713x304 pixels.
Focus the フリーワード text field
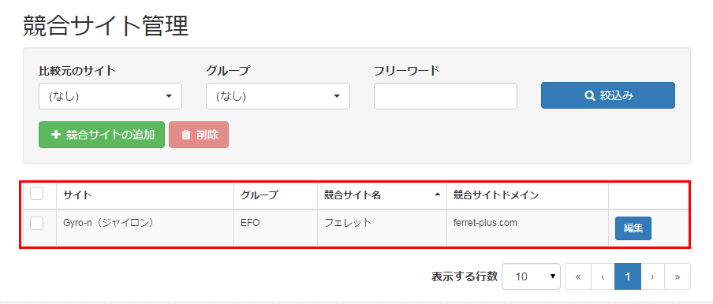[x=446, y=96]
